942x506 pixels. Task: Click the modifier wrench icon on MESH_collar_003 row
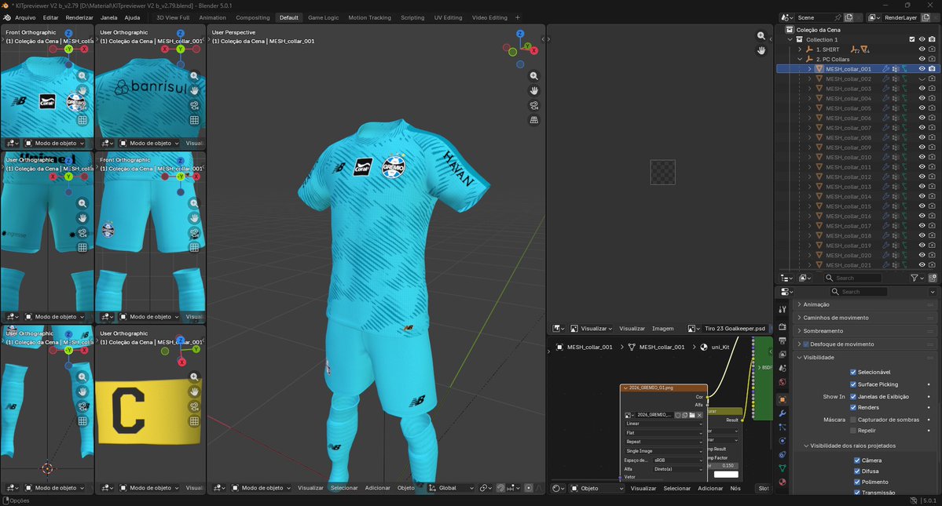pos(885,89)
